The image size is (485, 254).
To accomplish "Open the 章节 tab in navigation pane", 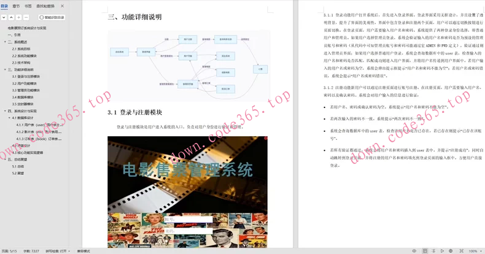I will 16,6.
